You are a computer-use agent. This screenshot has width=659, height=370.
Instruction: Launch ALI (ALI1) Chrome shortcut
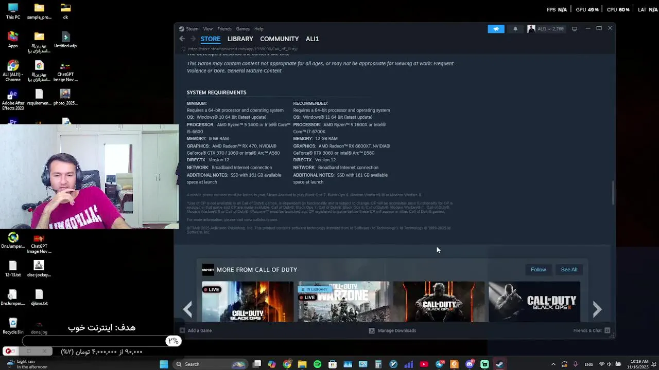click(13, 71)
